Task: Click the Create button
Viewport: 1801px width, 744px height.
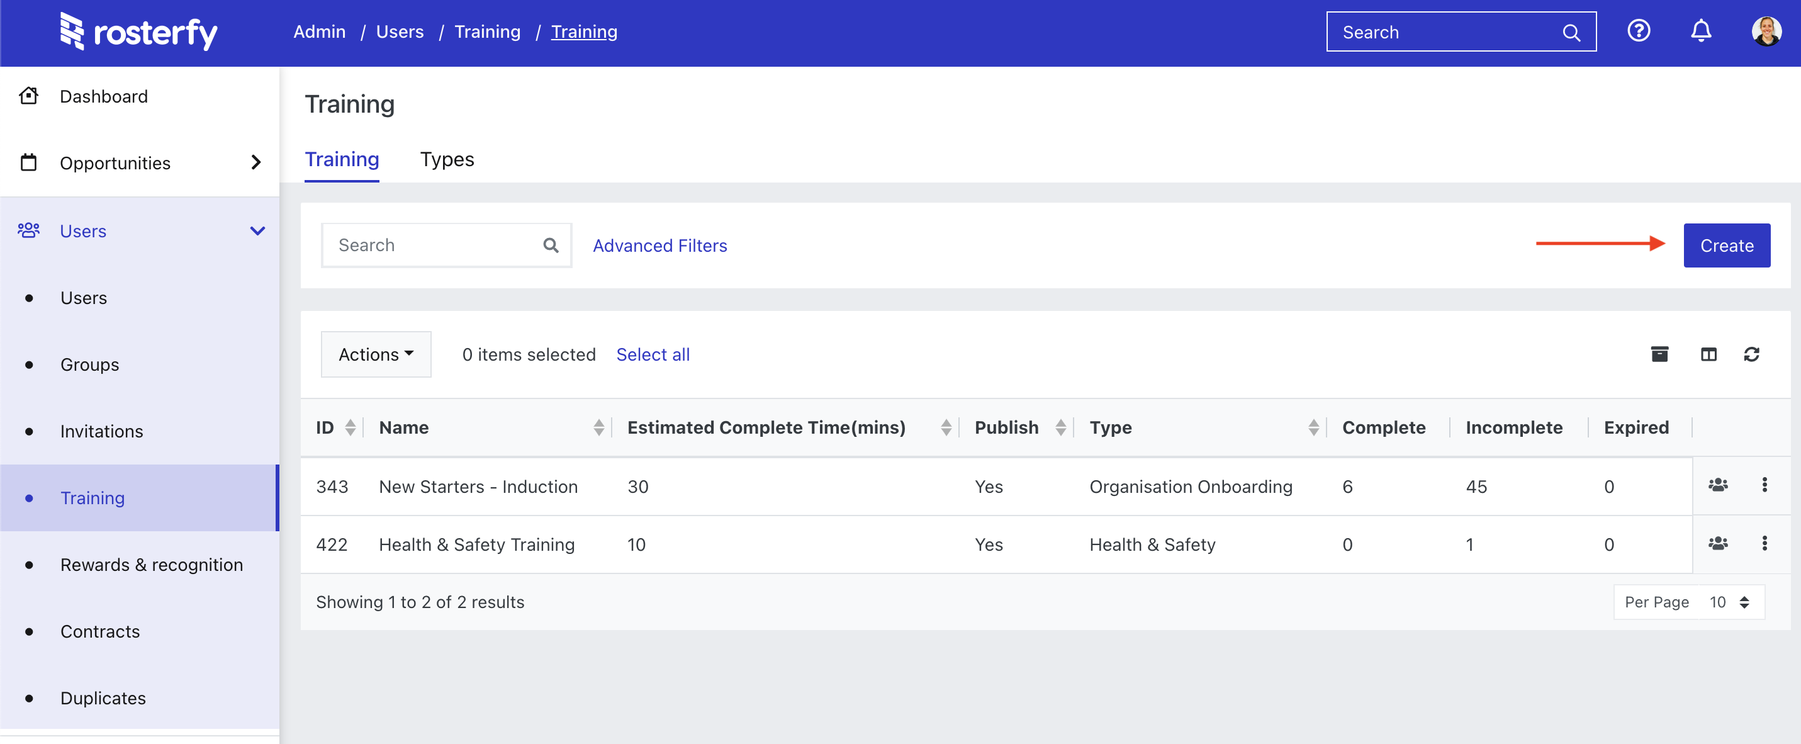Action: [x=1726, y=245]
